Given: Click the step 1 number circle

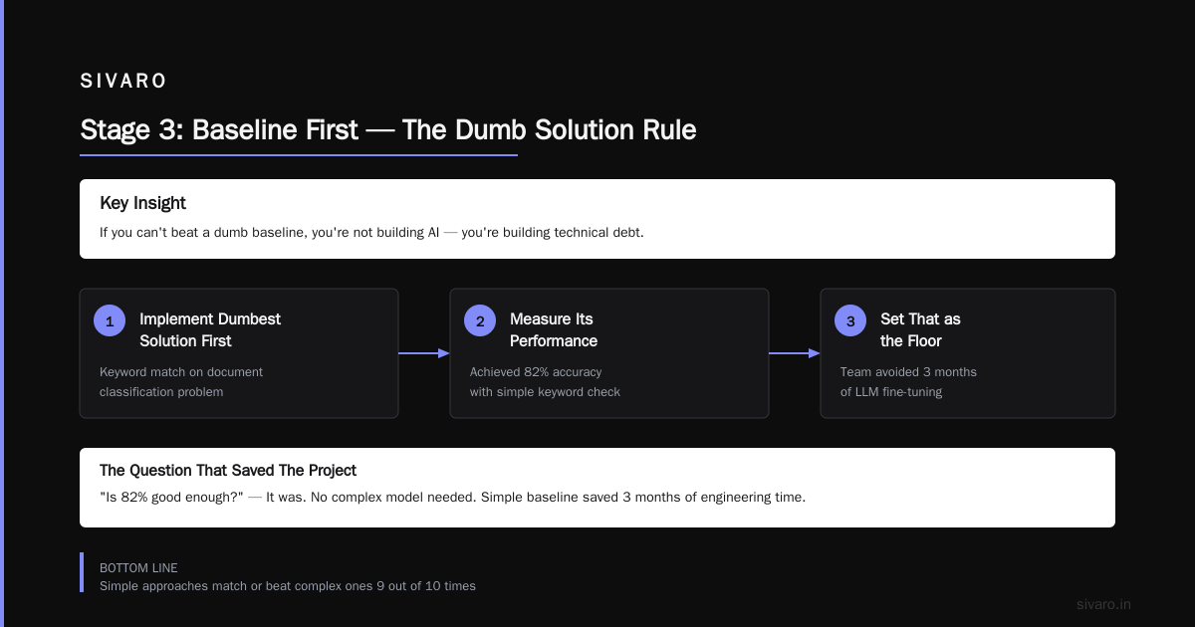Looking at the screenshot, I should [110, 320].
